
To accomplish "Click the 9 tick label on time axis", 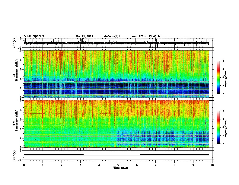I will (193, 165).
